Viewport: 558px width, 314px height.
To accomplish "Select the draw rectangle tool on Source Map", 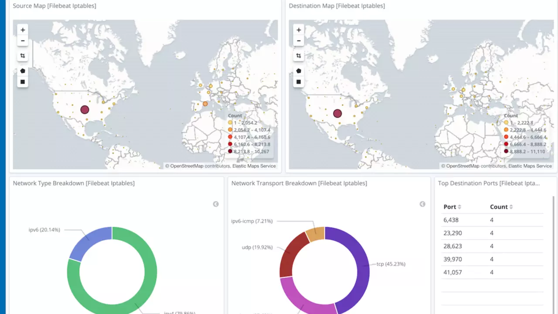I will click(x=23, y=82).
